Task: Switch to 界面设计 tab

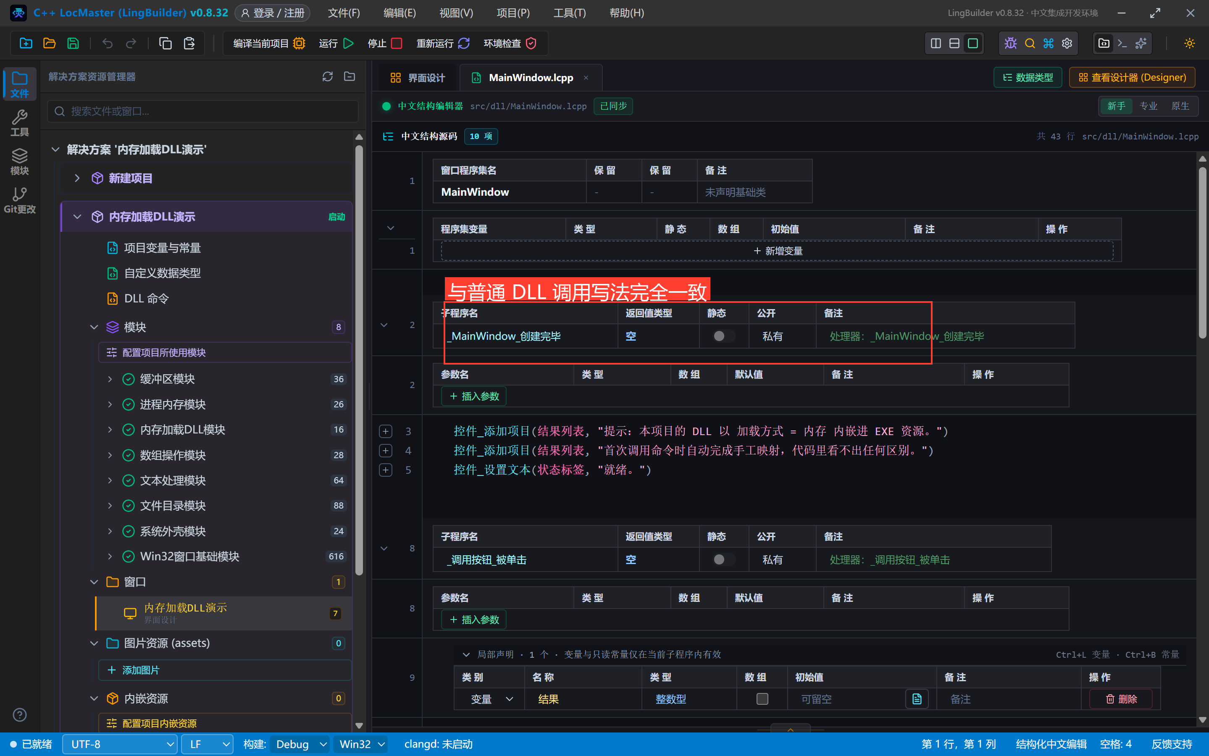Action: click(x=417, y=78)
